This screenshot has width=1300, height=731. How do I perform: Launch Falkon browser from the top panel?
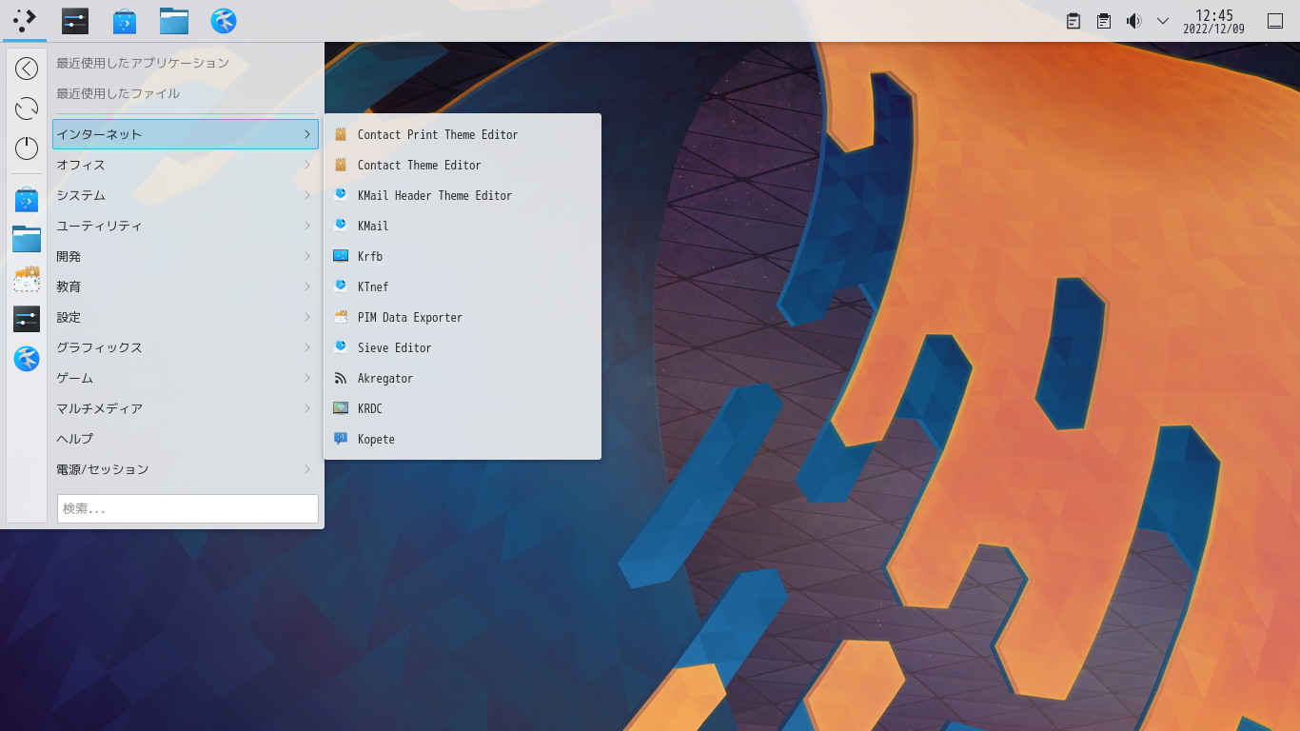[224, 20]
